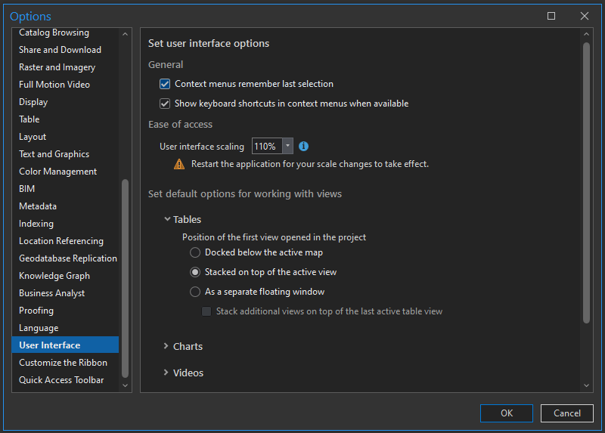Click sidebar scroll down arrow
This screenshot has width=605, height=433.
(126, 385)
